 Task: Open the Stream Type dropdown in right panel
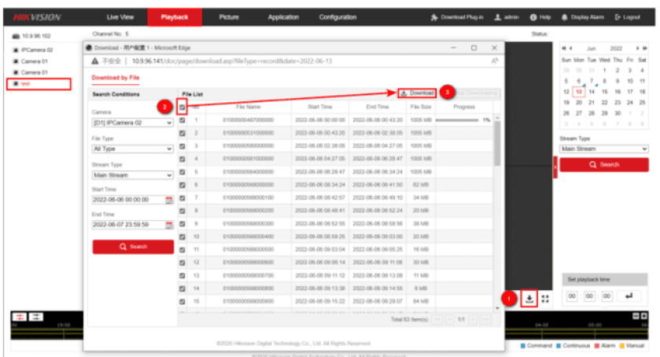[604, 148]
